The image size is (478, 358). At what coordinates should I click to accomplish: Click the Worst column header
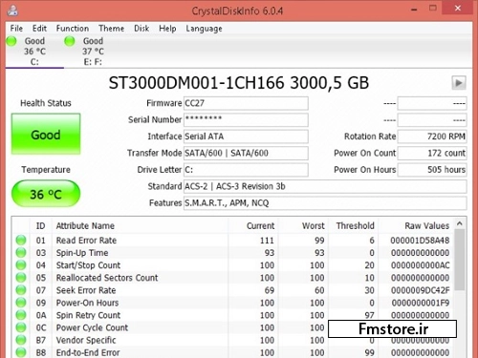coord(303,225)
